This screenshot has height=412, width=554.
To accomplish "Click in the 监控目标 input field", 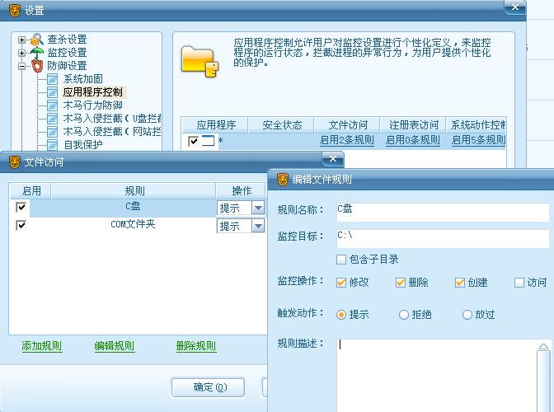I will point(443,238).
